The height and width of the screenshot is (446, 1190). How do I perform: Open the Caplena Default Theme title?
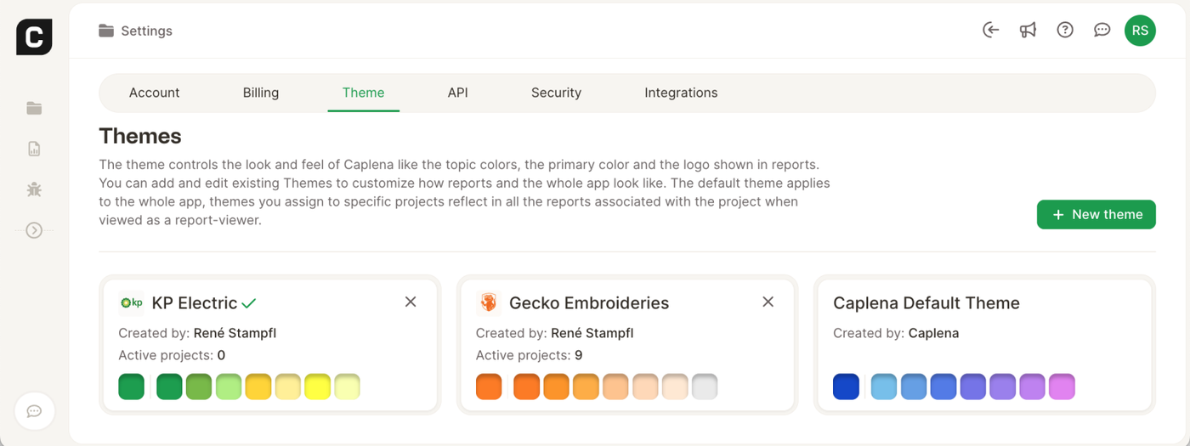926,303
